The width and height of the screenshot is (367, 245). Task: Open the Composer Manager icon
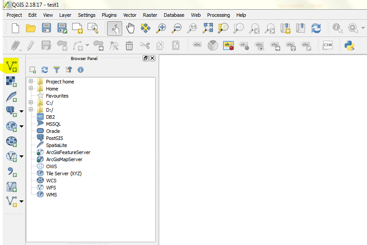93,28
